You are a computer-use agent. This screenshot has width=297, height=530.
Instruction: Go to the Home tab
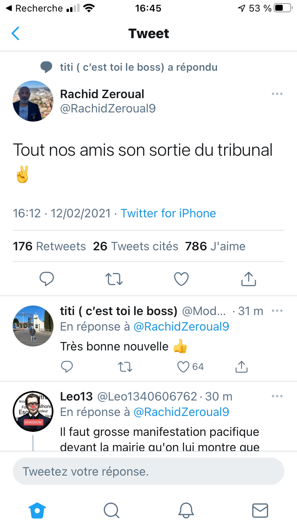(x=37, y=511)
